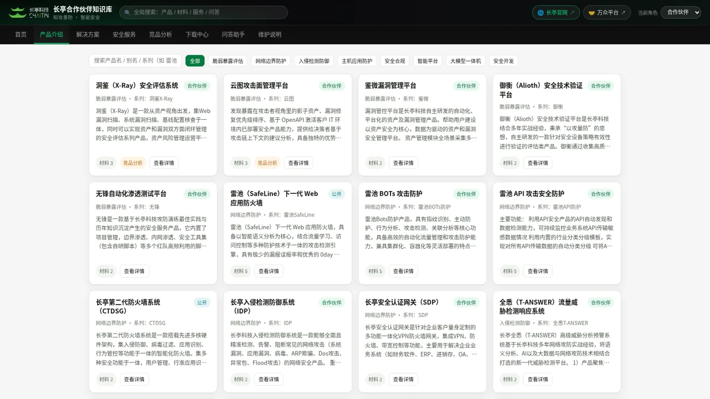View details of 洞鉴 X-Ray card
Screen dimensions: 710x399
pyautogui.click(x=164, y=163)
